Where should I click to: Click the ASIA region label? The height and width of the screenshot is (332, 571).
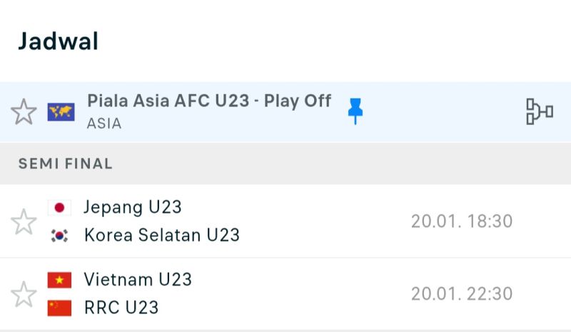coord(104,124)
